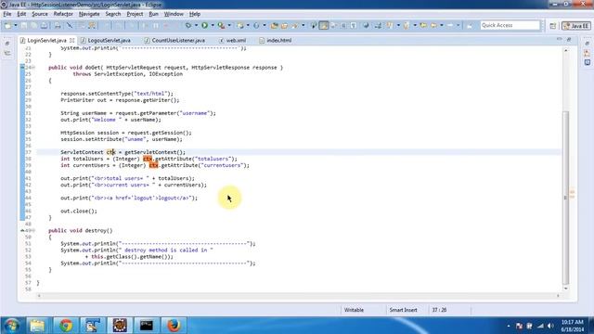Viewport: 594px width, 334px height.
Task: Click the Forward navigation arrow icon
Action: (x=450, y=25)
